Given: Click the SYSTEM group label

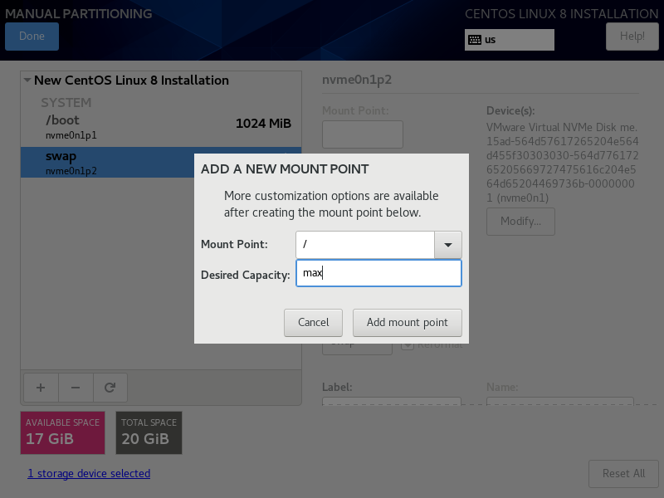Looking at the screenshot, I should [x=66, y=102].
